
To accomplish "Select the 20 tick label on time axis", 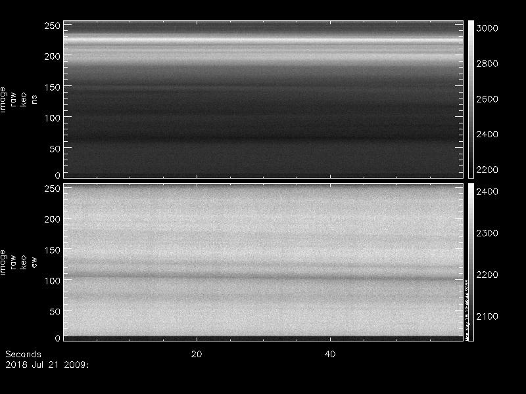I will pyautogui.click(x=197, y=354).
